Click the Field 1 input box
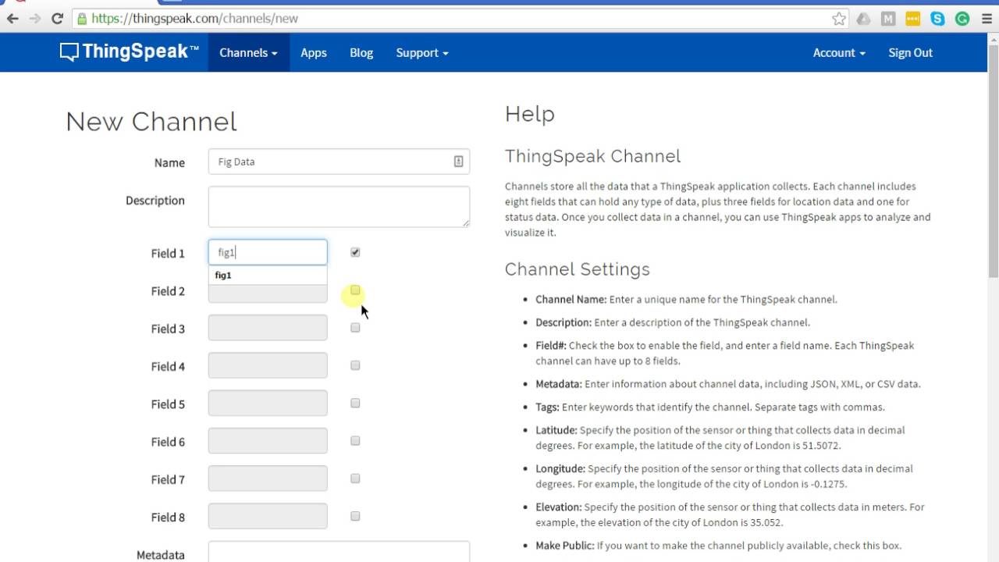Screen dimensions: 999x562 point(268,252)
